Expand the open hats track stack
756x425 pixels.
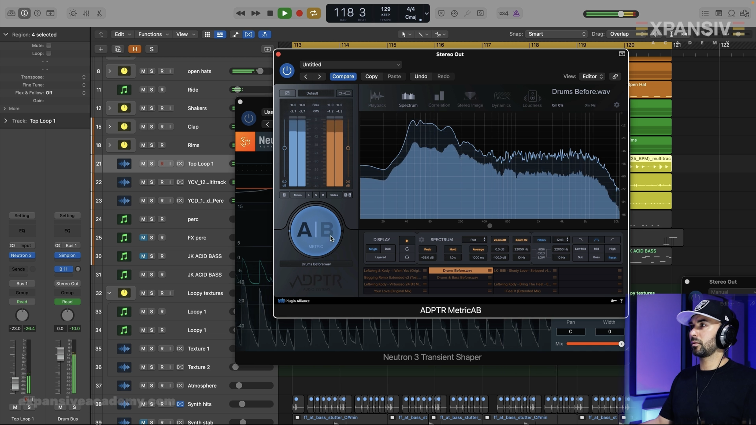109,71
